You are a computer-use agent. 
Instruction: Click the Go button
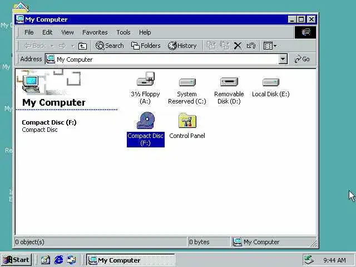click(x=302, y=59)
